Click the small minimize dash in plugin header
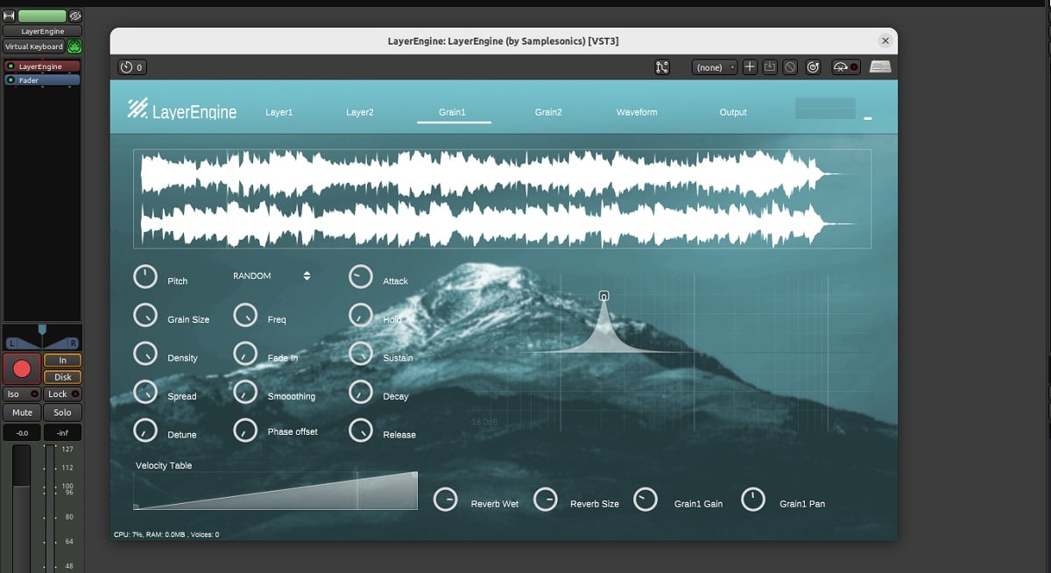Screen dimensions: 1051x573 tap(868, 118)
